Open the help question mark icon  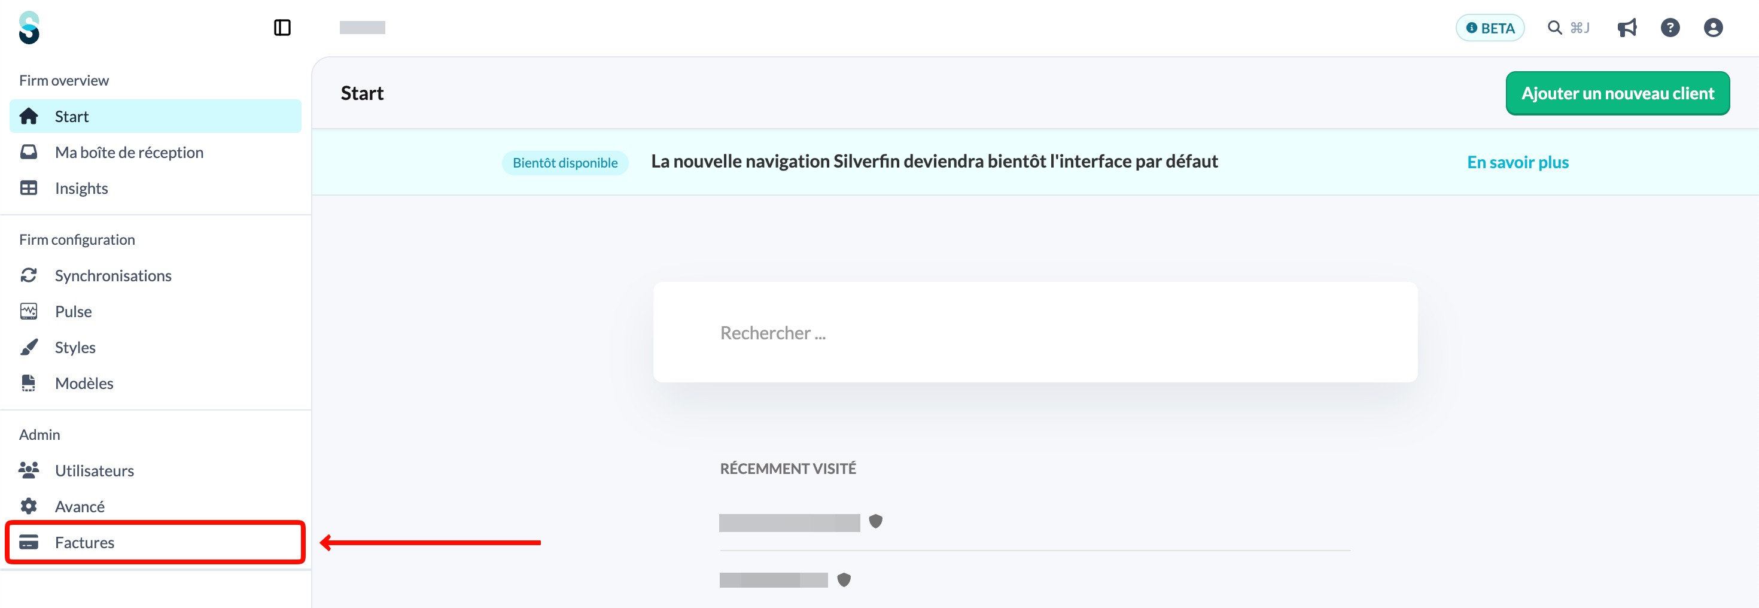1669,28
